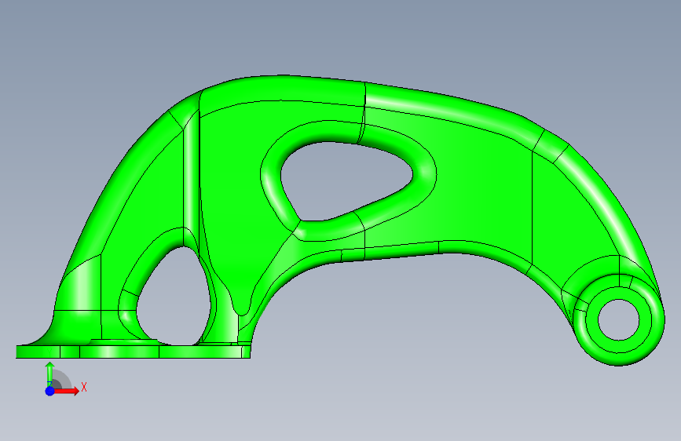The image size is (681, 441).
Task: Select the flat base flange plate of the bracket
Action: tap(133, 352)
